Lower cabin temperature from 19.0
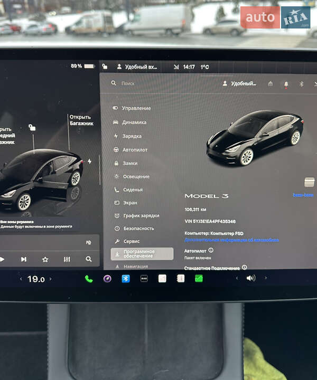Image resolution: width=317 pixels, height=380 pixels. pyautogui.click(x=21, y=279)
